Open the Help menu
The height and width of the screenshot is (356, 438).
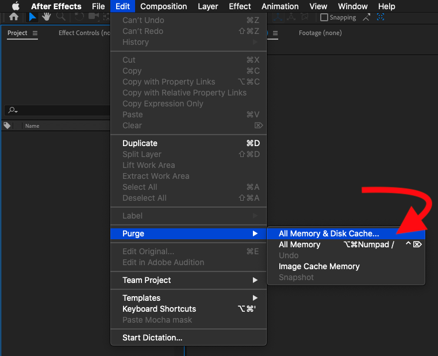[x=387, y=6]
